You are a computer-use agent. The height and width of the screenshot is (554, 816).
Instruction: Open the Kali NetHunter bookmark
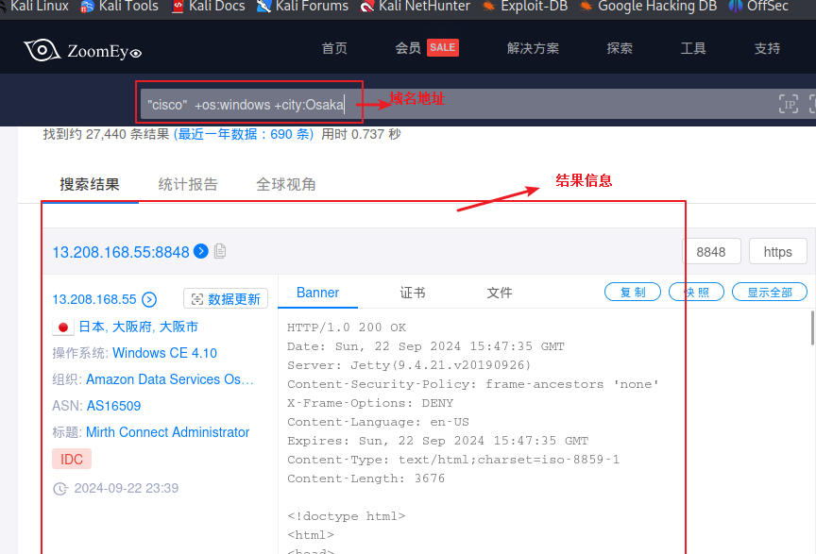click(x=415, y=7)
